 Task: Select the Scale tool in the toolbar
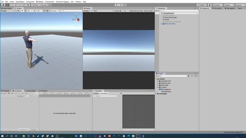(x=16, y=5)
